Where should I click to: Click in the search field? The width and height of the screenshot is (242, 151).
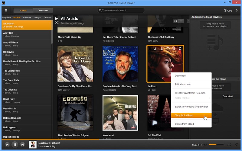click(121, 10)
